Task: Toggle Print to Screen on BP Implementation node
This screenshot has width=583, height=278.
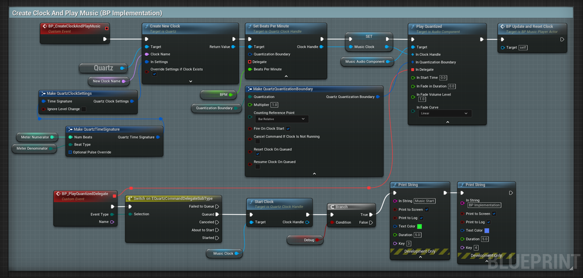Action: (x=494, y=214)
